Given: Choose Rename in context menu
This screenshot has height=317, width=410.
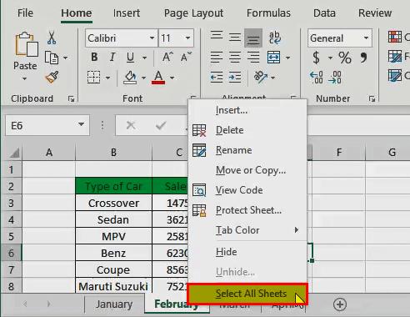Looking at the screenshot, I should point(247,150).
